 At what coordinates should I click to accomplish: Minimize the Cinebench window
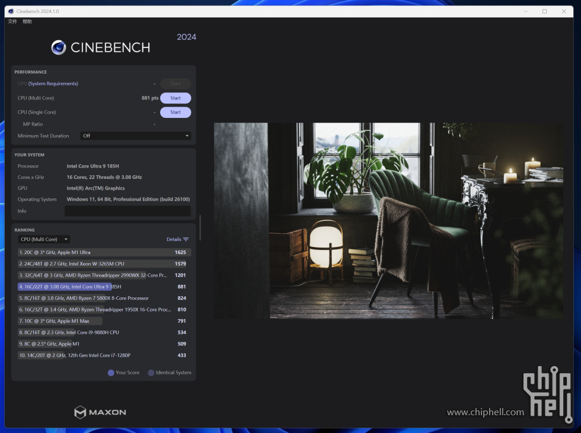[x=525, y=11]
